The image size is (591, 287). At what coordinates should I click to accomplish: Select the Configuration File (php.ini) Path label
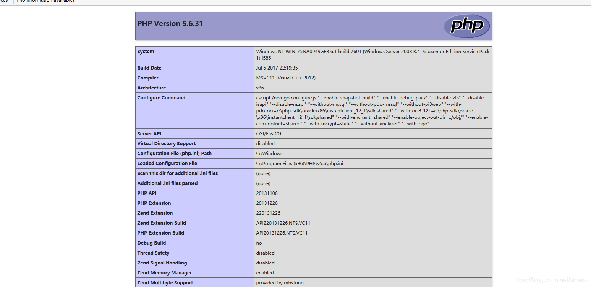[x=175, y=154]
